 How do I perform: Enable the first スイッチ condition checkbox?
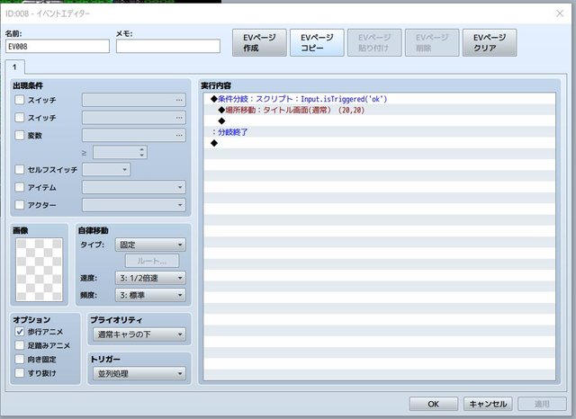point(20,100)
